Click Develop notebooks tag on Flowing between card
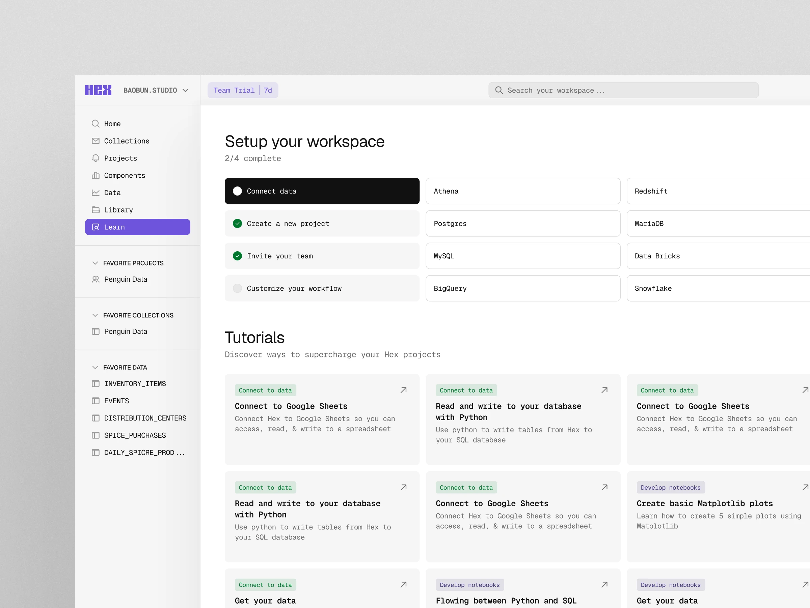 click(470, 585)
